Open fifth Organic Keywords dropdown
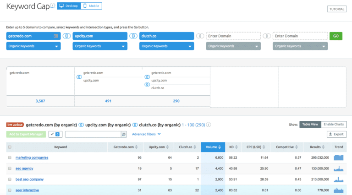This screenshot has width=352, height=195. (x=300, y=46)
